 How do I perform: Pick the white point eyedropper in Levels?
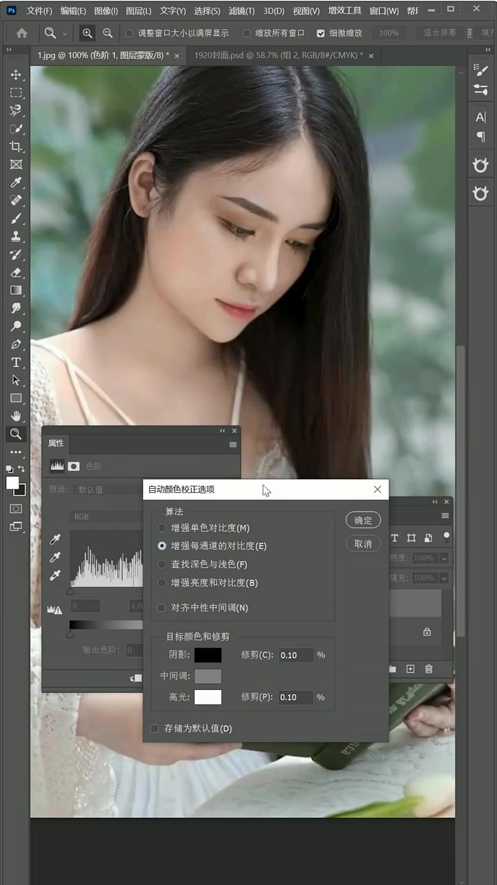(x=56, y=575)
